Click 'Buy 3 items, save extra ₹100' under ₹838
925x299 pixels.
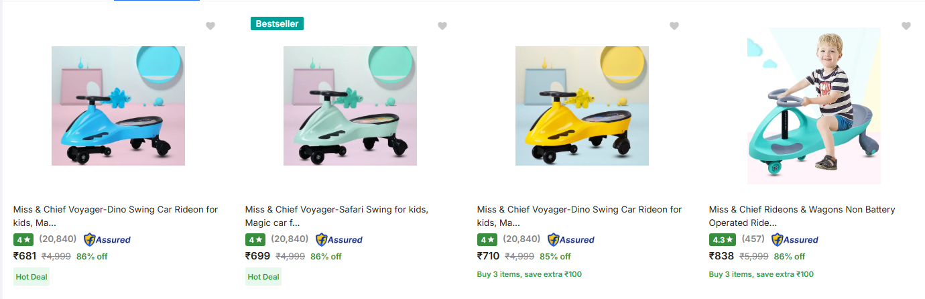(761, 274)
